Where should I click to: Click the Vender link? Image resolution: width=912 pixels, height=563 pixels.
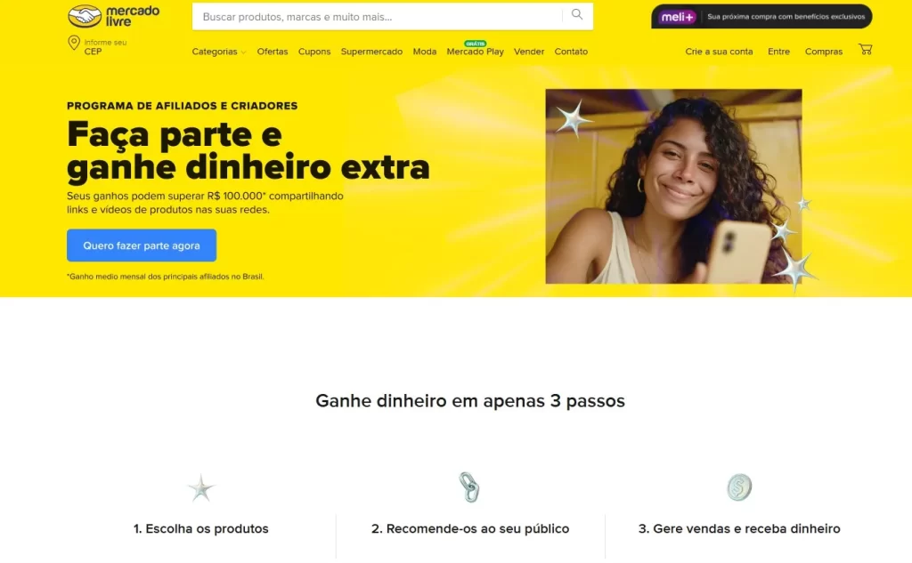[529, 52]
